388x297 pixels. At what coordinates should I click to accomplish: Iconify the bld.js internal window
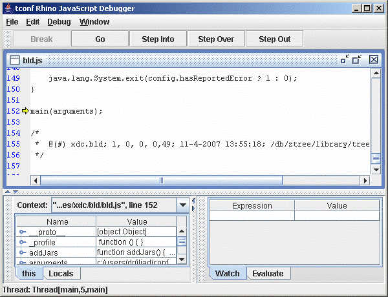(345, 59)
